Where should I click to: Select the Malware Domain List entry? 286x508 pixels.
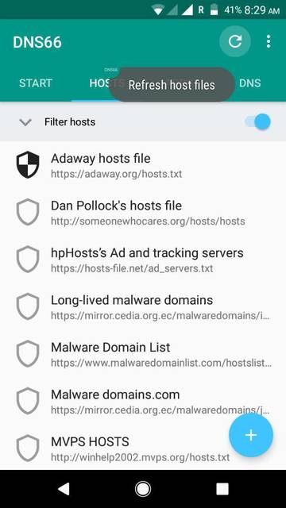pyautogui.click(x=143, y=354)
